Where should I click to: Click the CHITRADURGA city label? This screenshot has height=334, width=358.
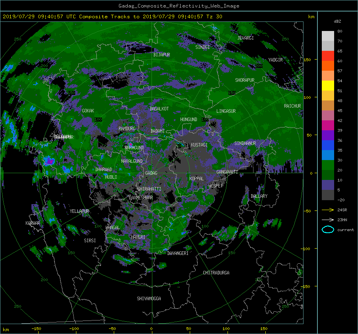click(x=216, y=273)
